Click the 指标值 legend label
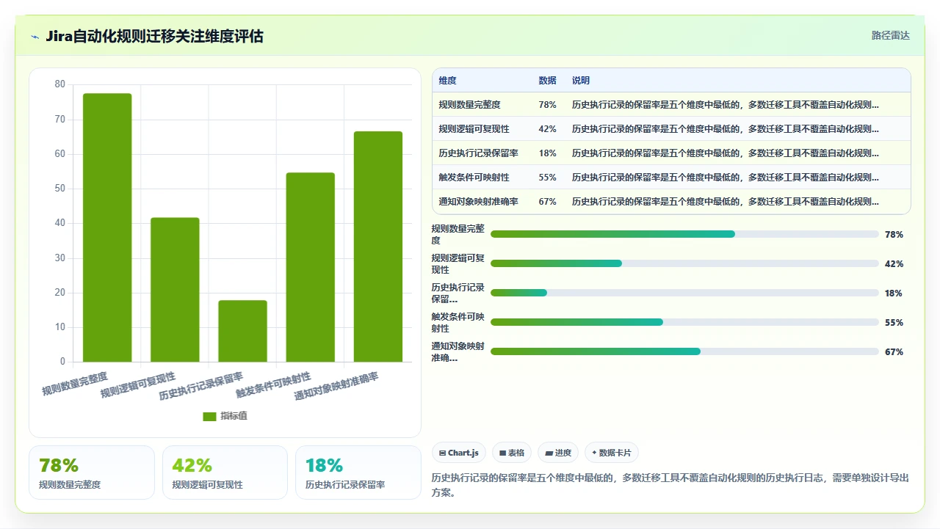940x529 pixels. (234, 416)
